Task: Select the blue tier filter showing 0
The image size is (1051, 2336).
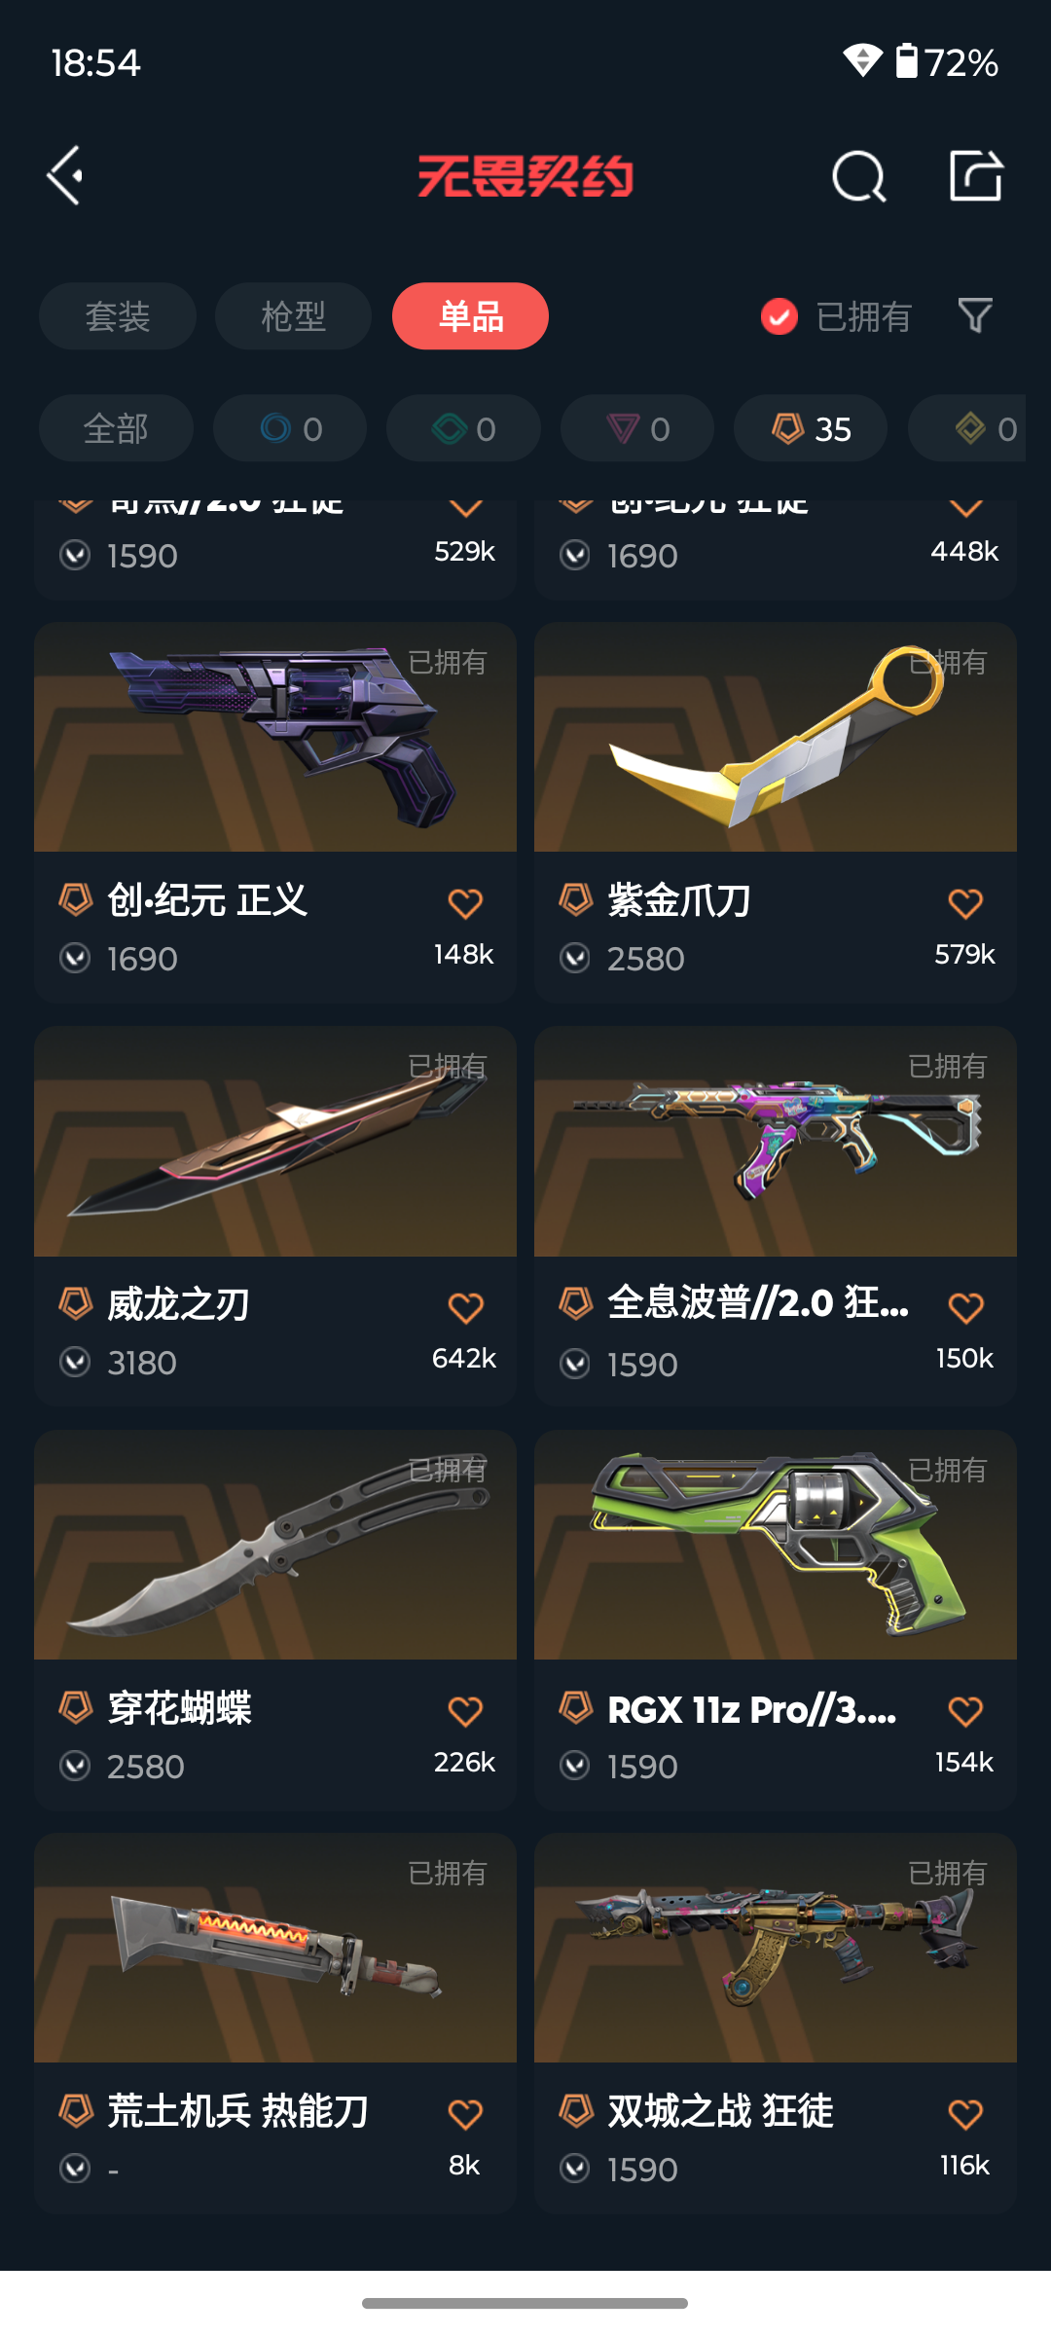Action: pyautogui.click(x=290, y=428)
